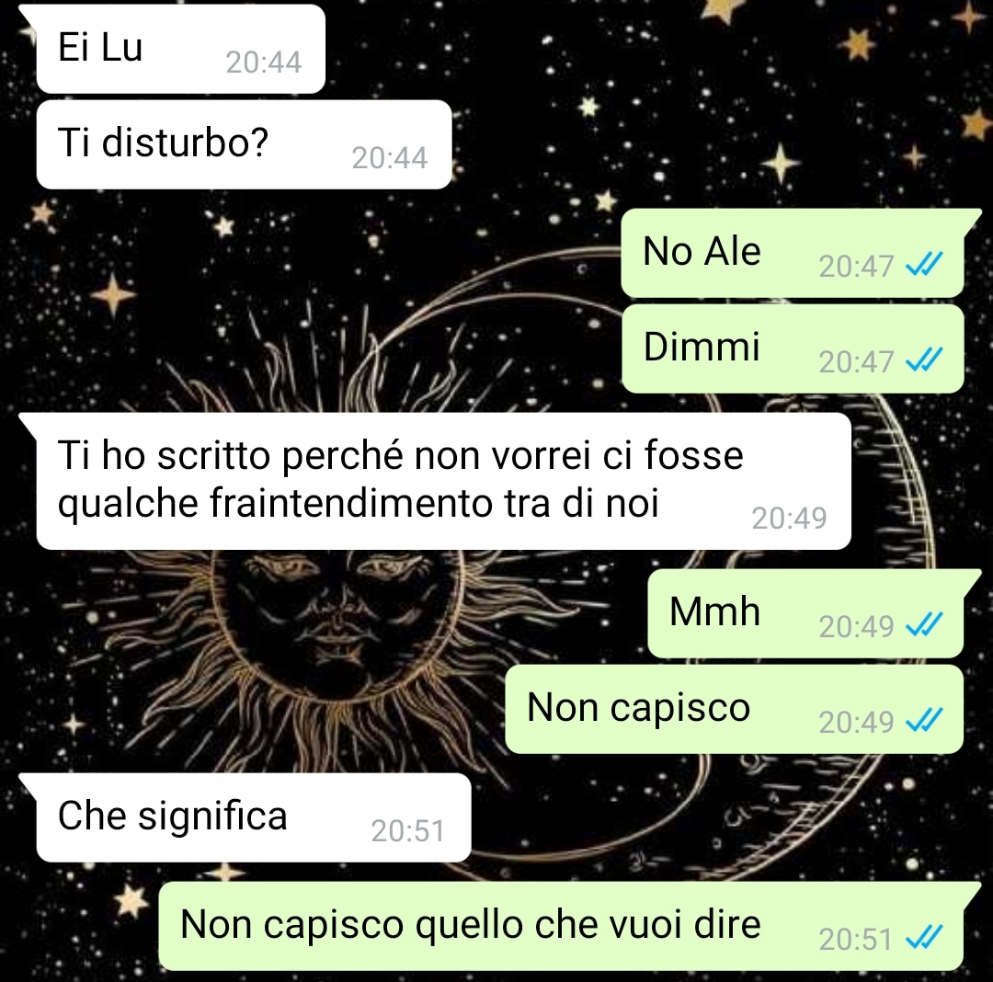Tap the 20:47 timestamp on 'No Ale'
The image size is (993, 982).
(856, 266)
